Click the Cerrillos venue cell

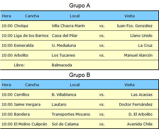[22, 95]
